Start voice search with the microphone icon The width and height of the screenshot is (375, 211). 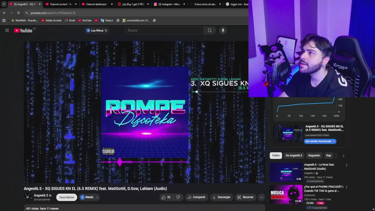[x=223, y=30]
